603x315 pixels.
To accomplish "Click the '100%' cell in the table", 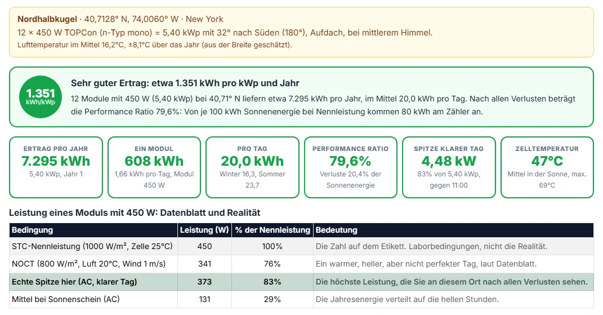I will (273, 246).
